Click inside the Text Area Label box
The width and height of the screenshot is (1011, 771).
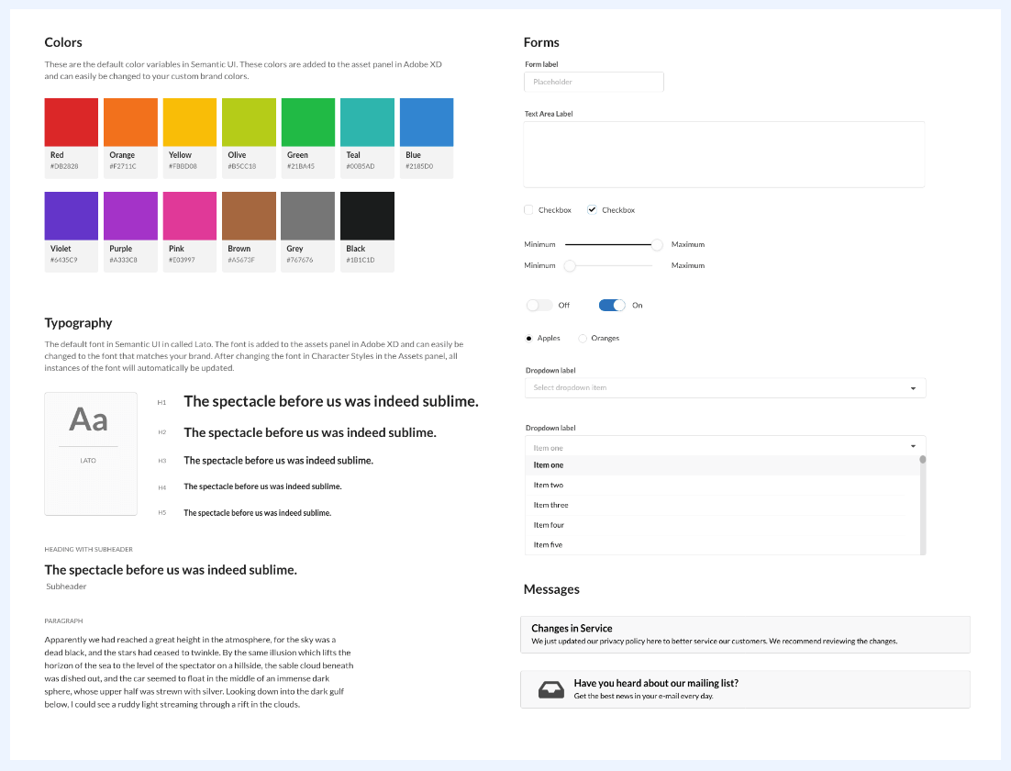point(724,154)
